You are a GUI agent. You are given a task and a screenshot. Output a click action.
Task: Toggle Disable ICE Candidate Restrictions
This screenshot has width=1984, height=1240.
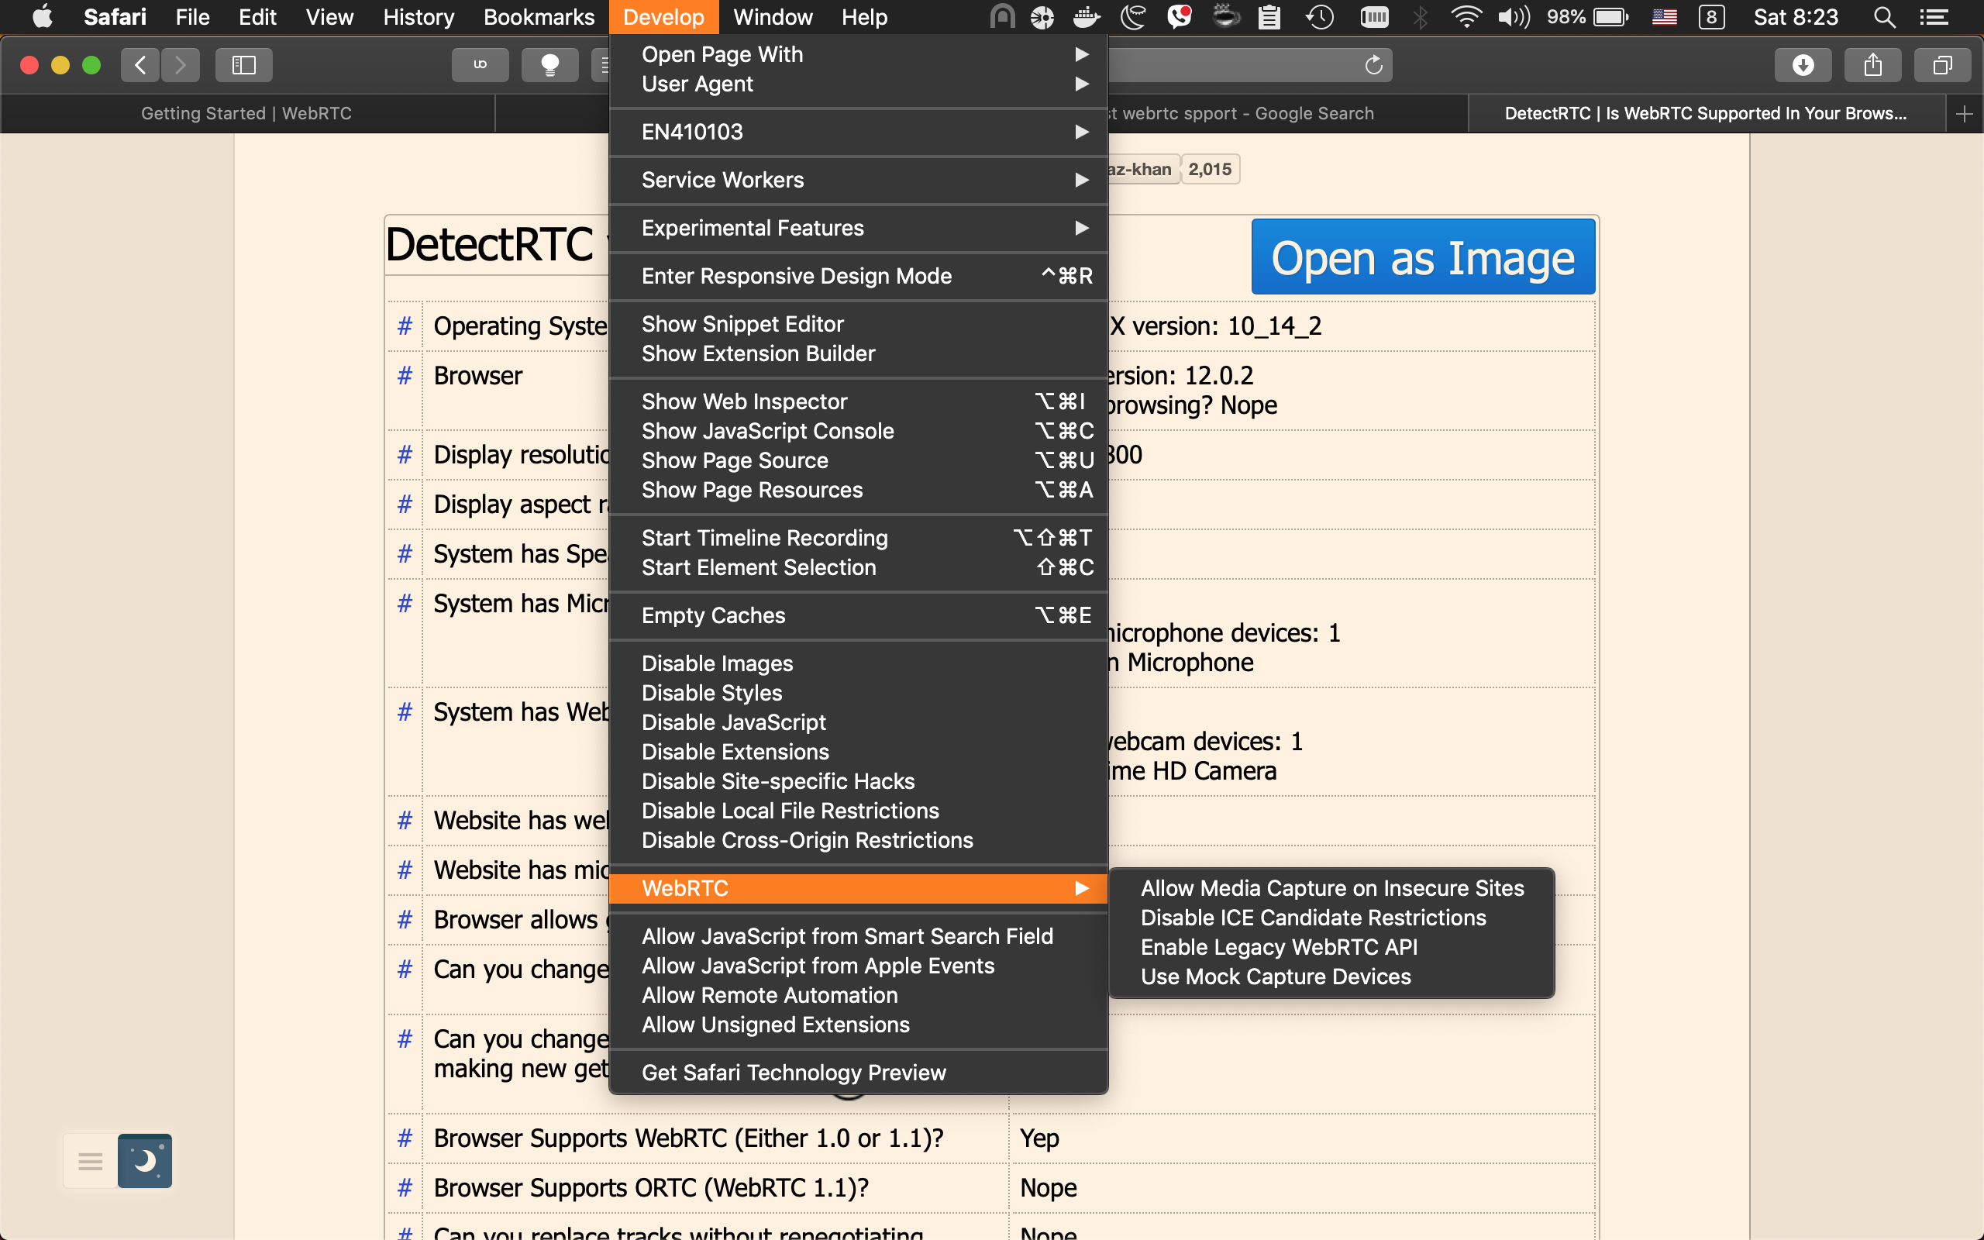coord(1331,918)
